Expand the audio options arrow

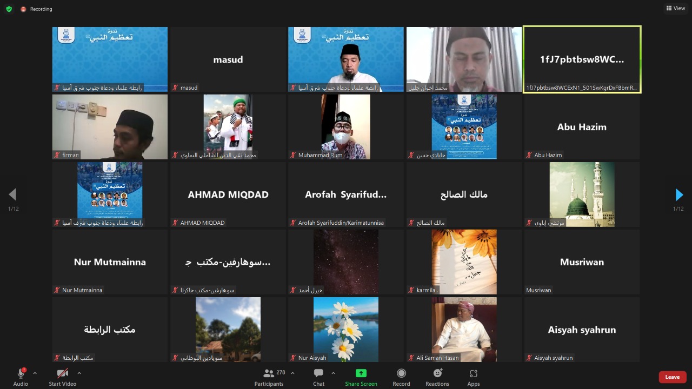pyautogui.click(x=35, y=373)
